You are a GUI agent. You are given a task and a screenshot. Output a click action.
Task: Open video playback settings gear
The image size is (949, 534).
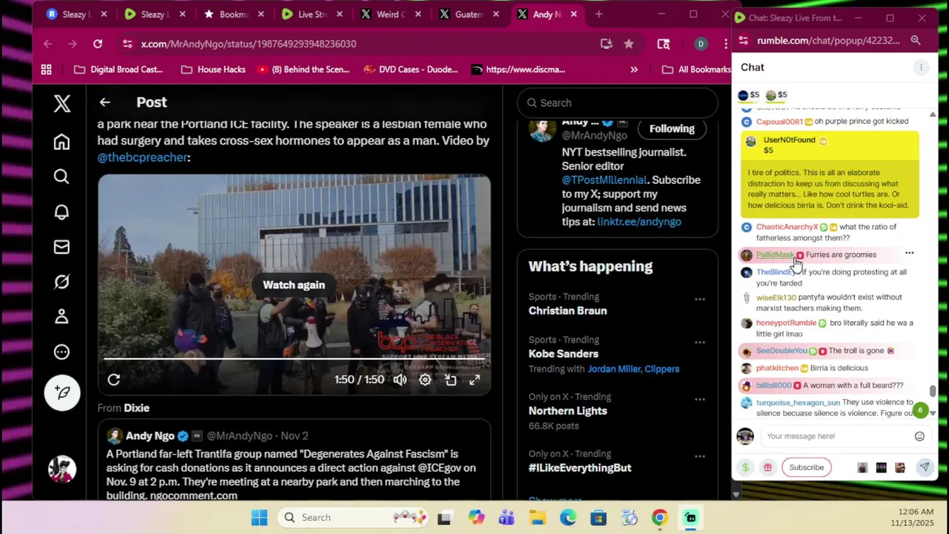[425, 380]
